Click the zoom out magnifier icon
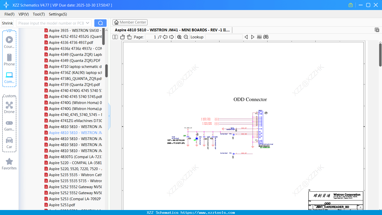Viewport: 382px width, 215px height. click(186, 37)
